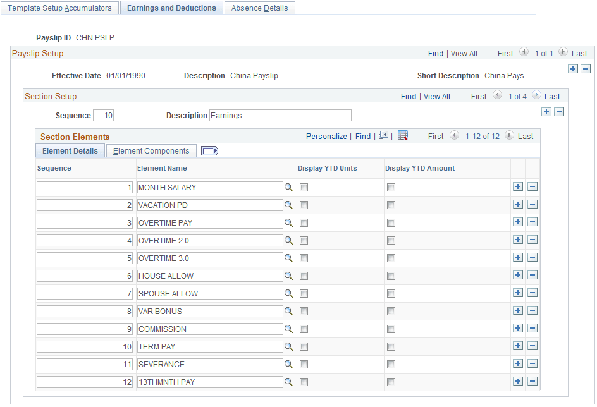Click the Personalize link
This screenshot has width=597, height=407.
click(326, 136)
